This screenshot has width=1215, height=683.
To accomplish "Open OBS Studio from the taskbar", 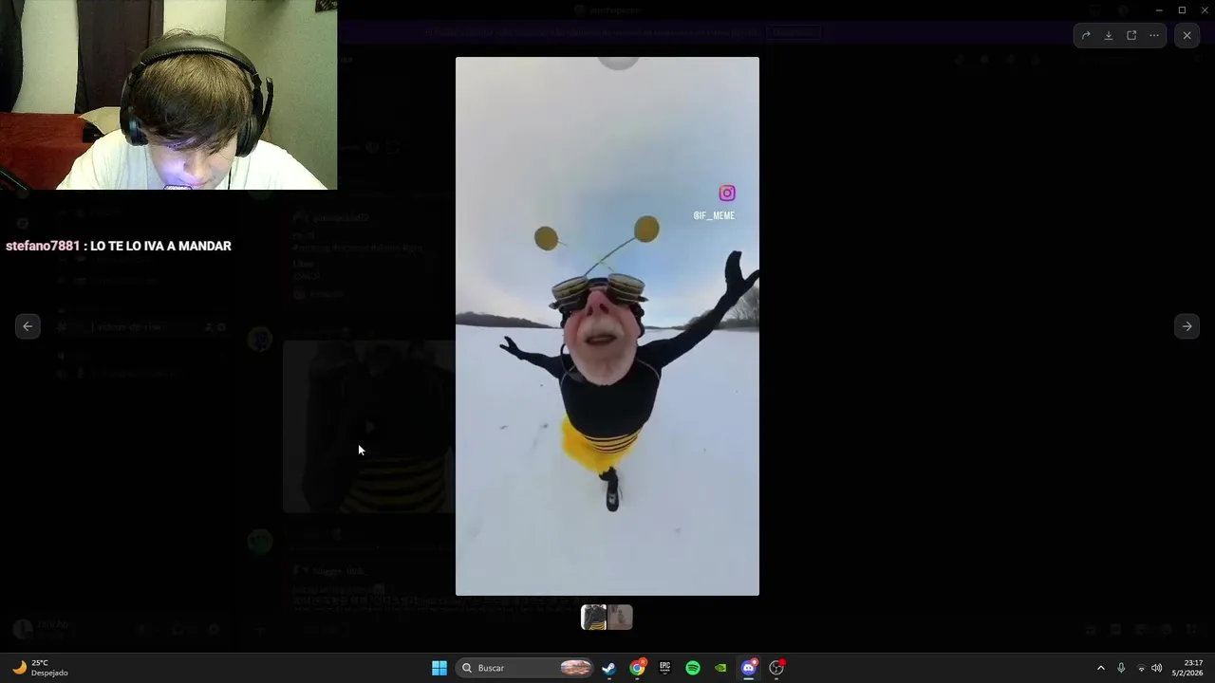I will (776, 668).
